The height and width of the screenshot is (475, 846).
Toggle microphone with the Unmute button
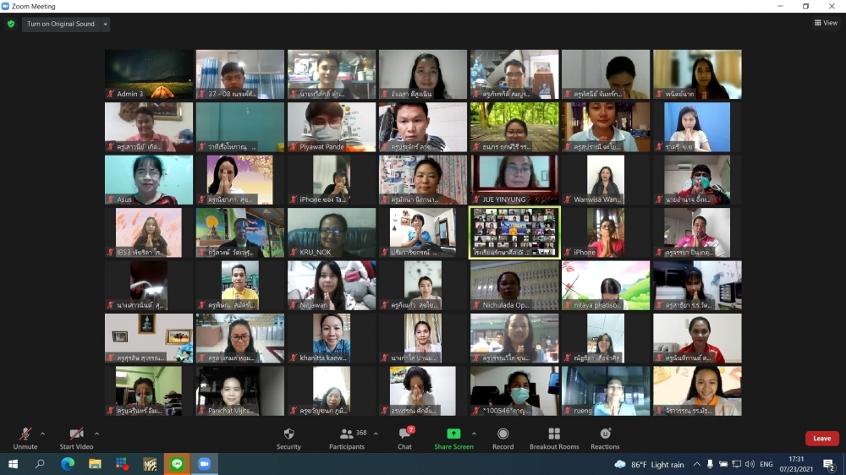pos(25,437)
